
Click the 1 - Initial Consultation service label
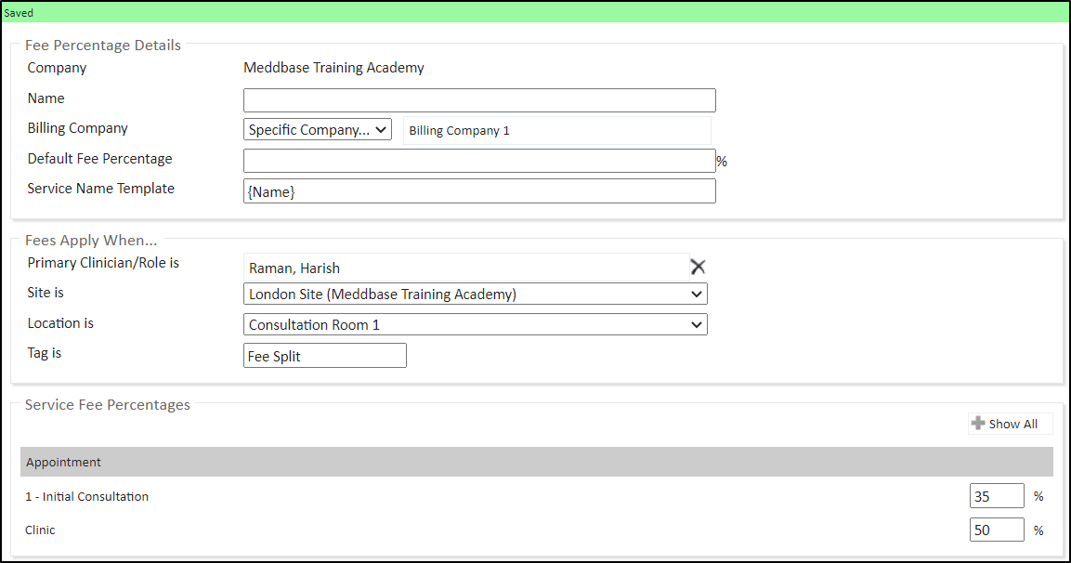point(87,497)
